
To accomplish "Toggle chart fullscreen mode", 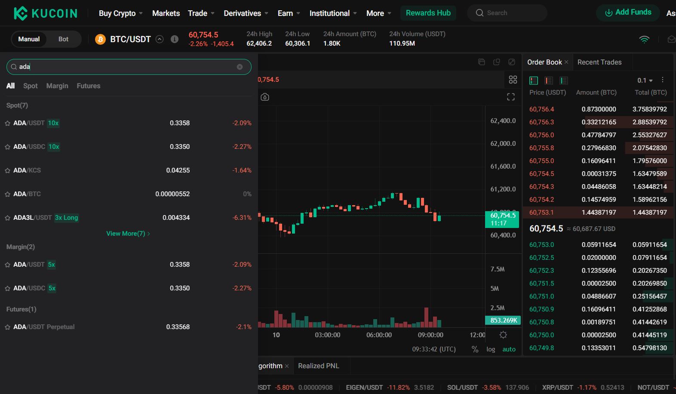I will coord(511,97).
